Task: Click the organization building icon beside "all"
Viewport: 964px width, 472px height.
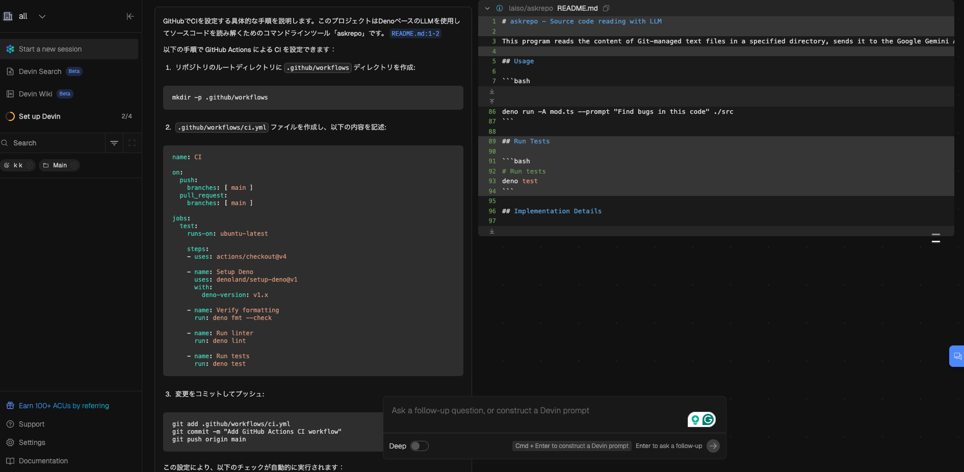Action: tap(8, 16)
